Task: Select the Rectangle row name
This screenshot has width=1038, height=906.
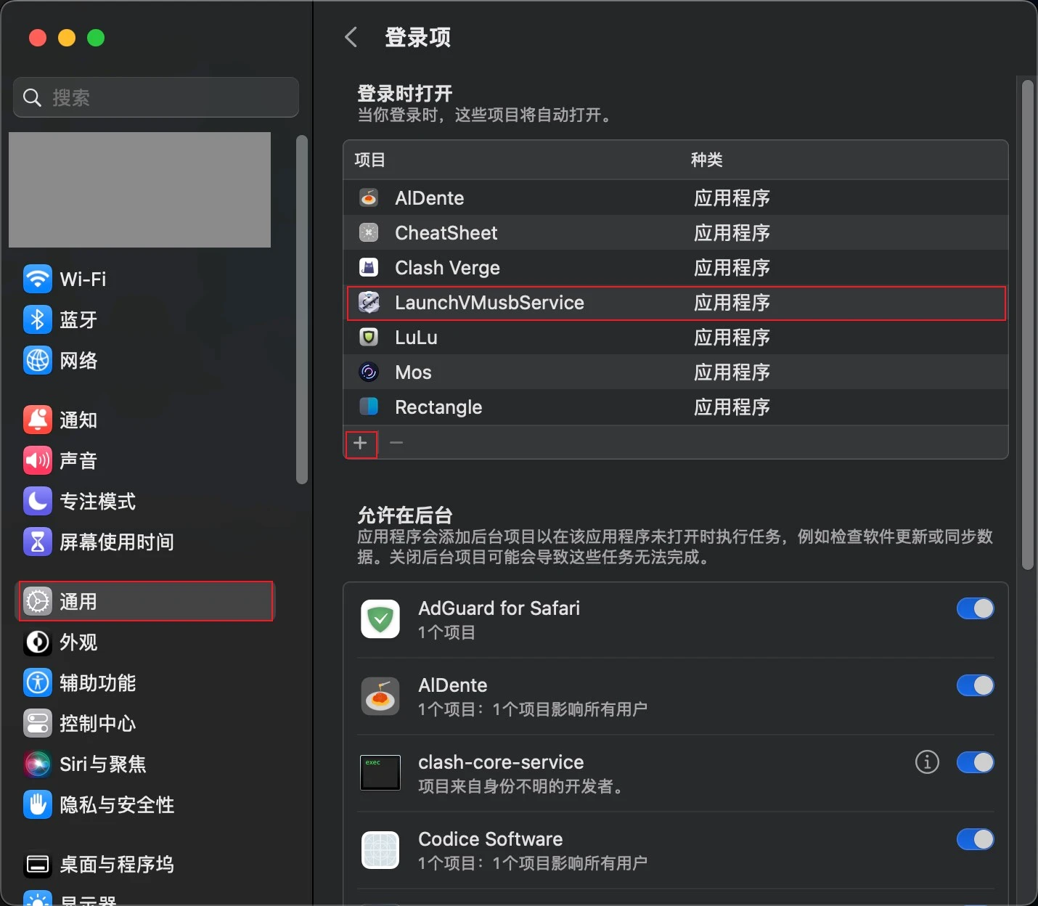Action: click(x=438, y=407)
